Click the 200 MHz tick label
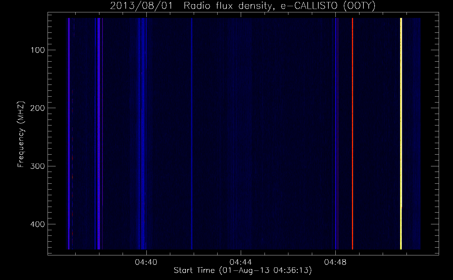The image size is (453, 280). 38,108
